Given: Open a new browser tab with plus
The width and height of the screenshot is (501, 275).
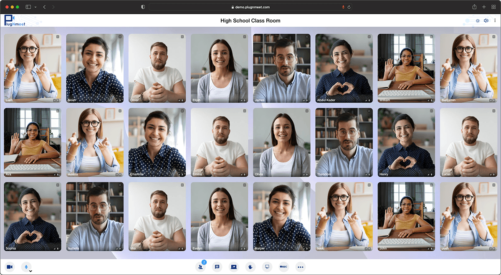Looking at the screenshot, I should click(484, 7).
